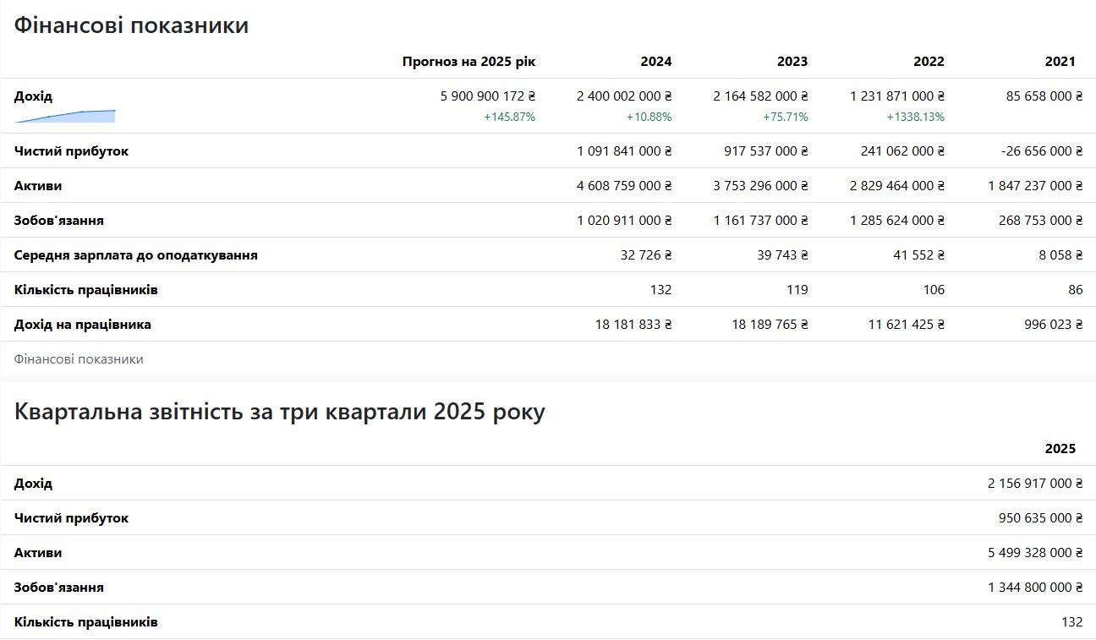The width and height of the screenshot is (1096, 640).
Task: Select 2024 assets value 4 608 759 000 ₴
Action: (624, 186)
